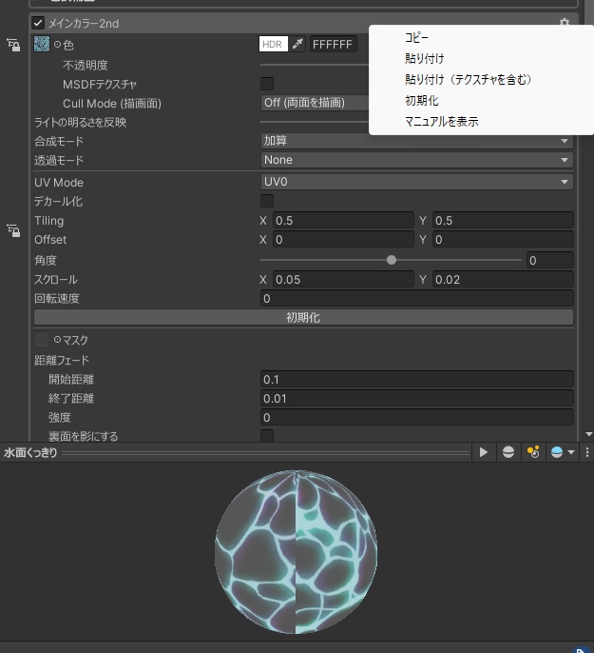The width and height of the screenshot is (594, 653).
Task: Click the material preview sphere
Action: click(x=296, y=552)
